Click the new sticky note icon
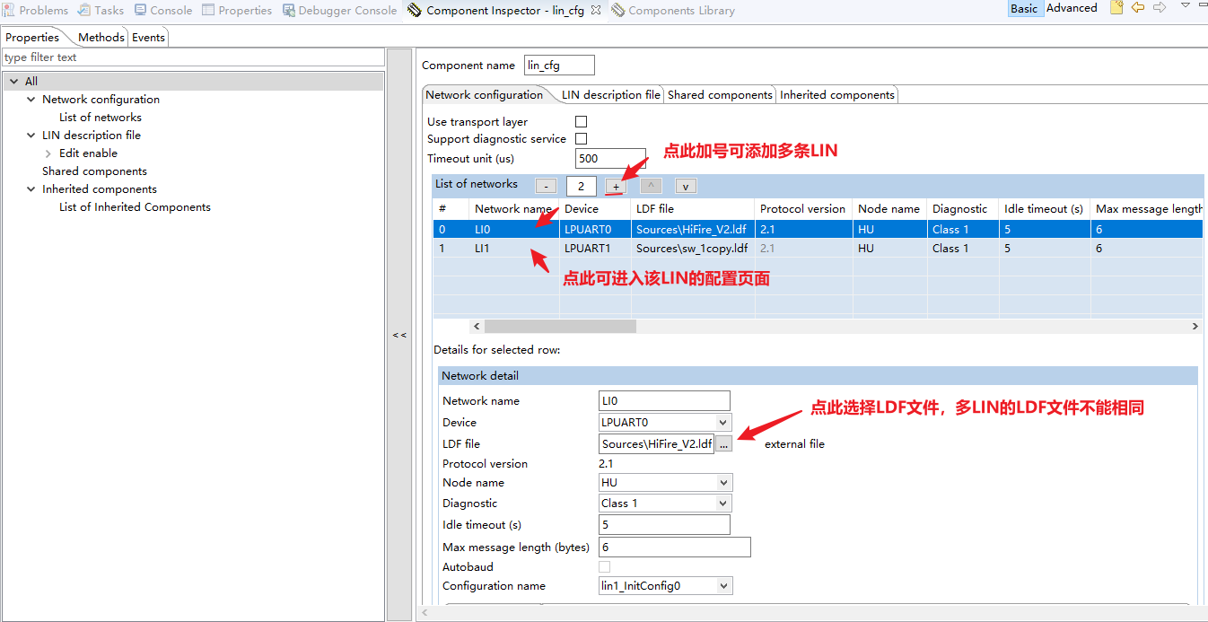 (x=1116, y=8)
